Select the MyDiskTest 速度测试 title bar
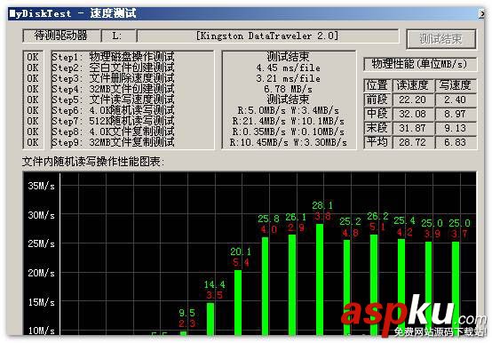The image size is (492, 343). pyautogui.click(x=246, y=13)
